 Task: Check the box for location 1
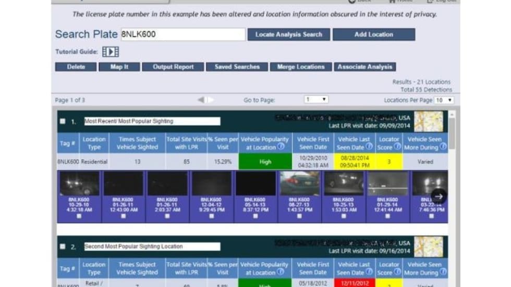point(63,121)
